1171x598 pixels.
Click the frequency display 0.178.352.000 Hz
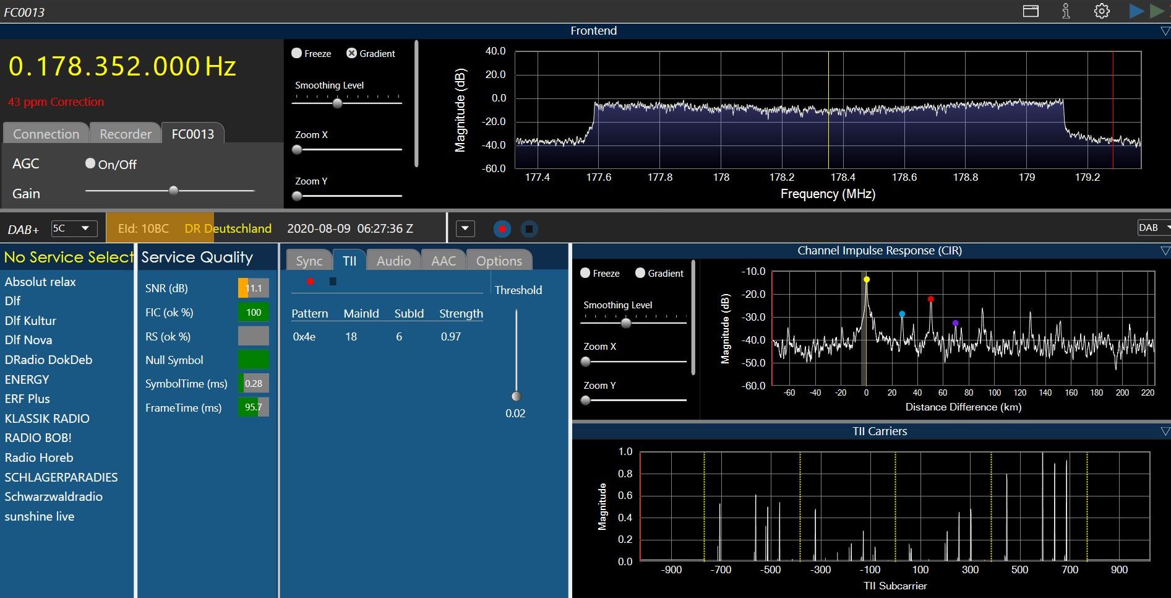pos(122,66)
